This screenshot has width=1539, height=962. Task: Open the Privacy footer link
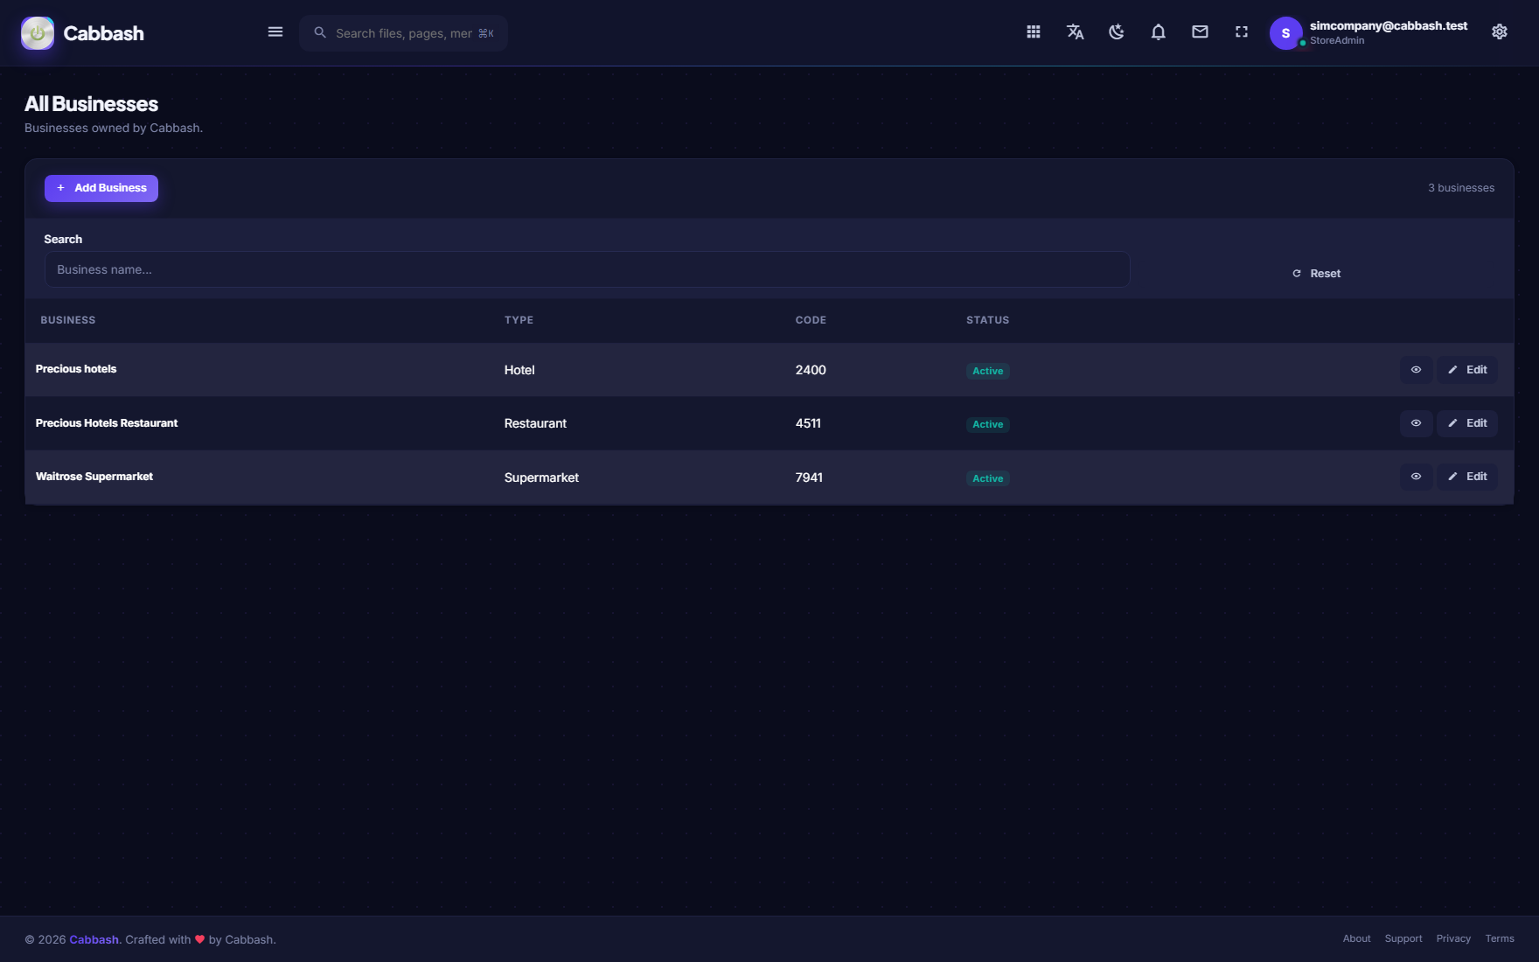point(1453,938)
